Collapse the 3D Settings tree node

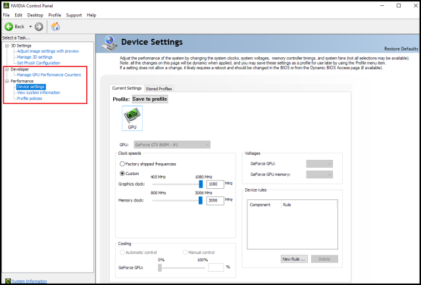click(x=7, y=45)
